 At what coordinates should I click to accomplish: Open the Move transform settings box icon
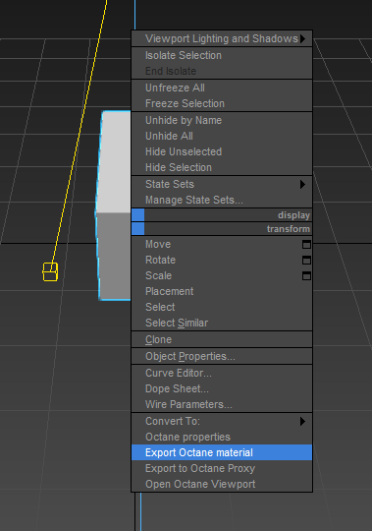coord(306,245)
